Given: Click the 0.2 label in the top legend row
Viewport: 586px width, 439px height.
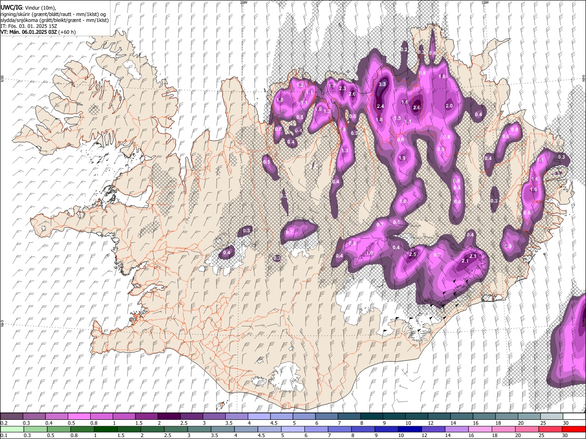Looking at the screenshot, I should pyautogui.click(x=4, y=423).
